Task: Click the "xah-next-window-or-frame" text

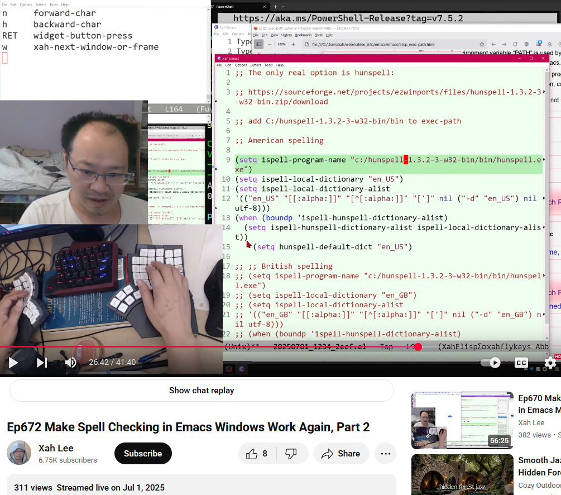Action: pos(96,47)
